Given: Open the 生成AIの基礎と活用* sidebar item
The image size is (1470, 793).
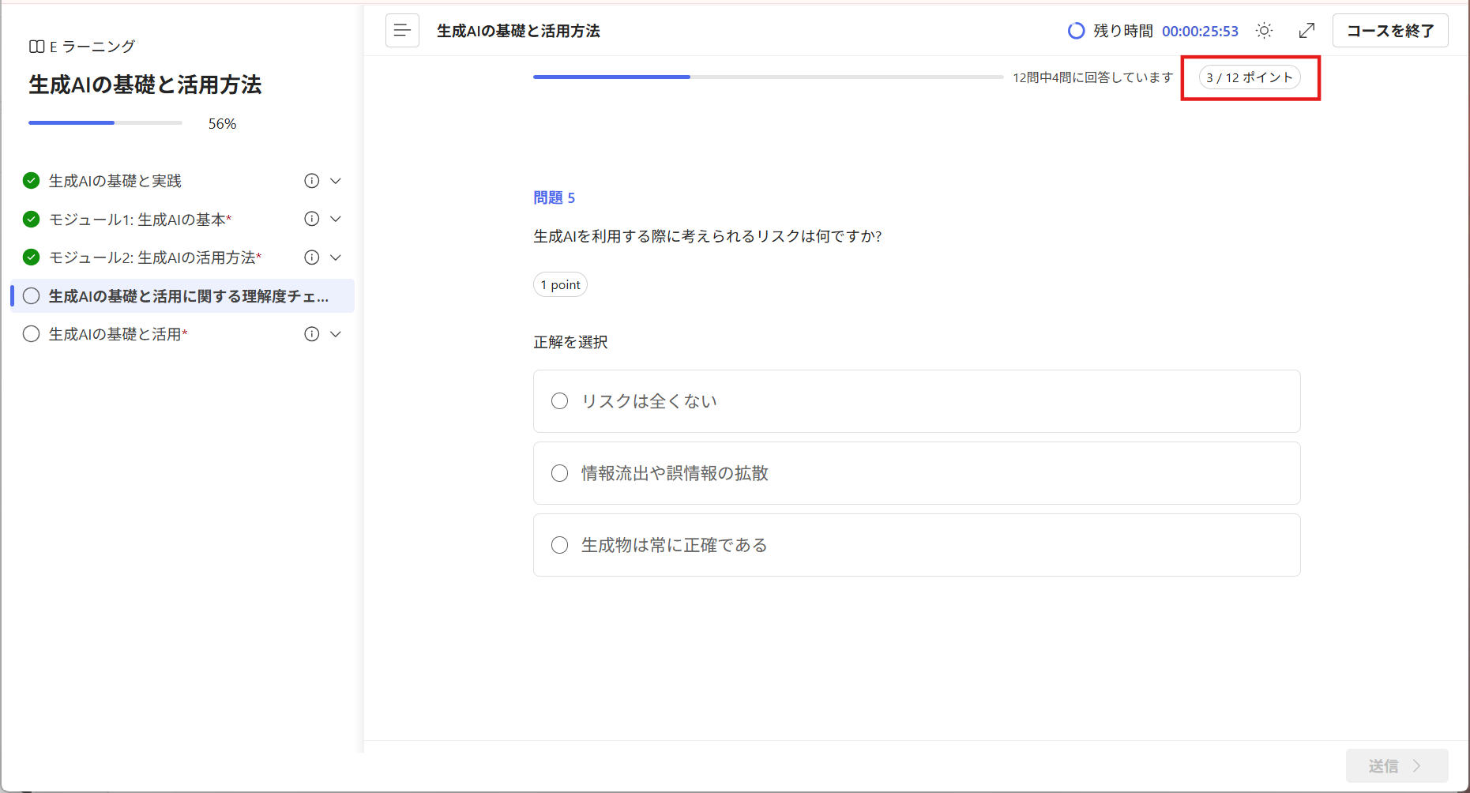Looking at the screenshot, I should tap(118, 334).
